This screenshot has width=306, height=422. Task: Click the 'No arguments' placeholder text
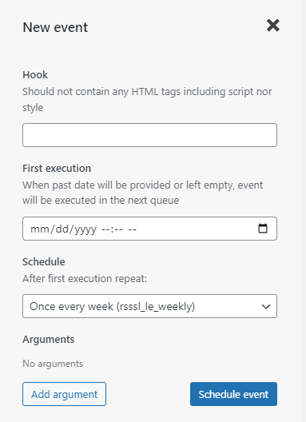53,364
